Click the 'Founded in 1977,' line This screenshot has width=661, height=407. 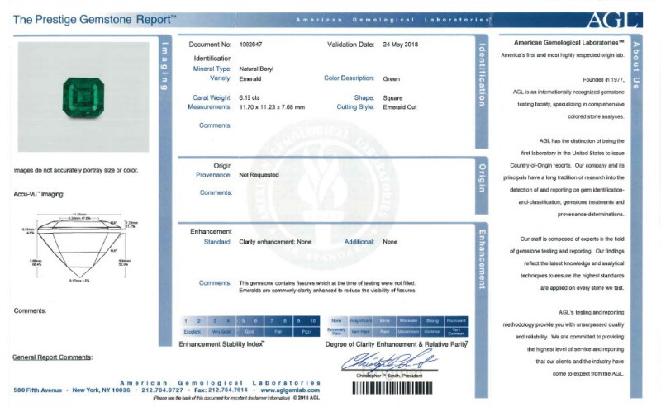click(604, 79)
